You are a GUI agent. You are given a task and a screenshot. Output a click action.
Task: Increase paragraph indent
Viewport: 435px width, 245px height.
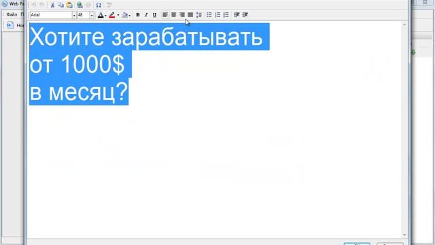(245, 15)
